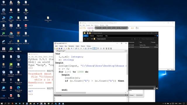Click the Explorer search field

(x=147, y=39)
